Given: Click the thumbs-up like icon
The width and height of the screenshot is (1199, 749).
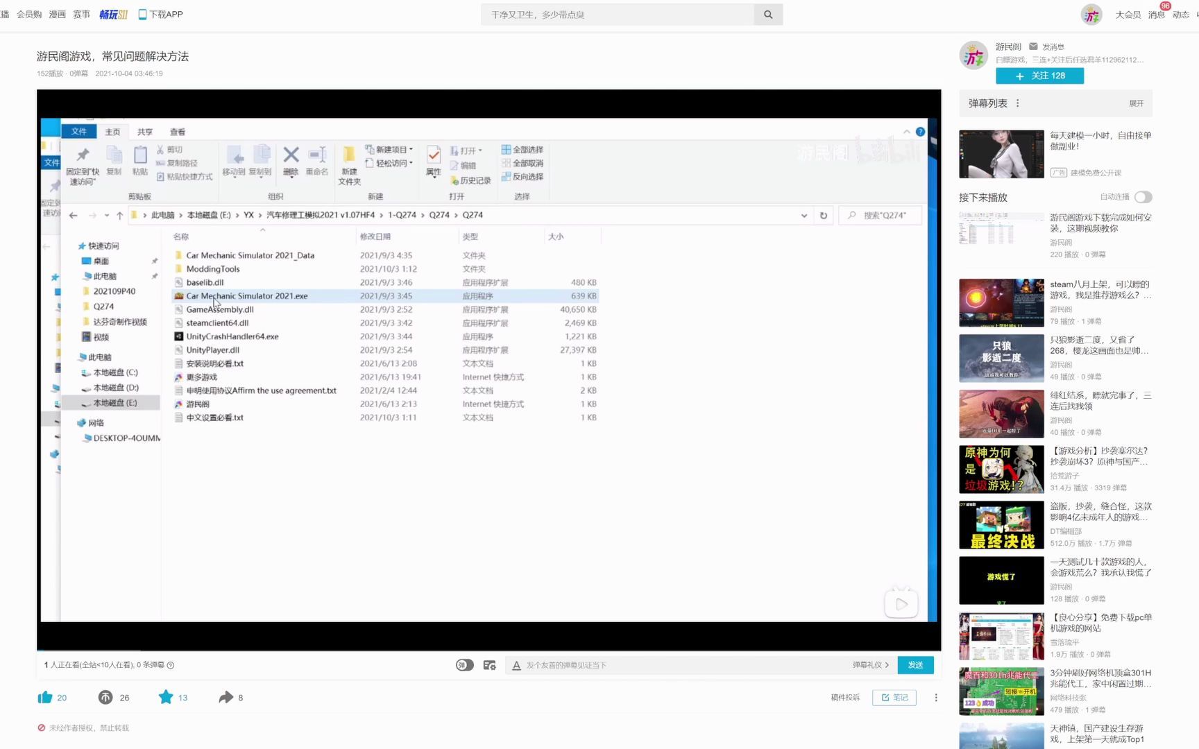Looking at the screenshot, I should (45, 697).
